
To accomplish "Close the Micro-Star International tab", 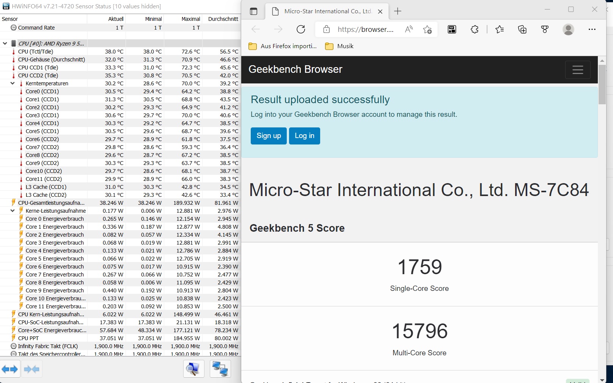I will pos(380,11).
